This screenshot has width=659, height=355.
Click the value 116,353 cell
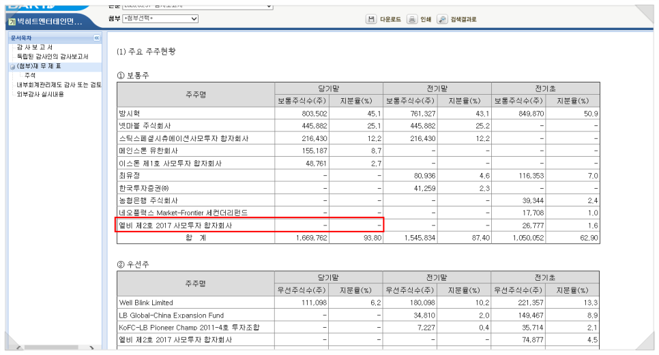point(518,175)
